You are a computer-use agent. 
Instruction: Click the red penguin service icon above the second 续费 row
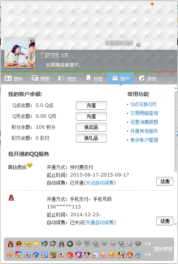(11, 198)
